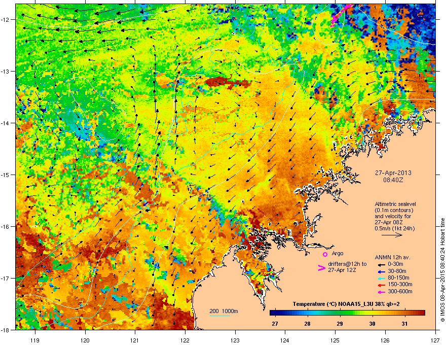The width and height of the screenshot is (446, 345).
Task: Click the blue 30-80m legend arrow
Action: [381, 271]
